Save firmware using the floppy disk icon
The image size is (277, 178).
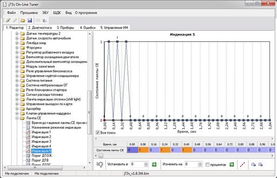(x=30, y=20)
